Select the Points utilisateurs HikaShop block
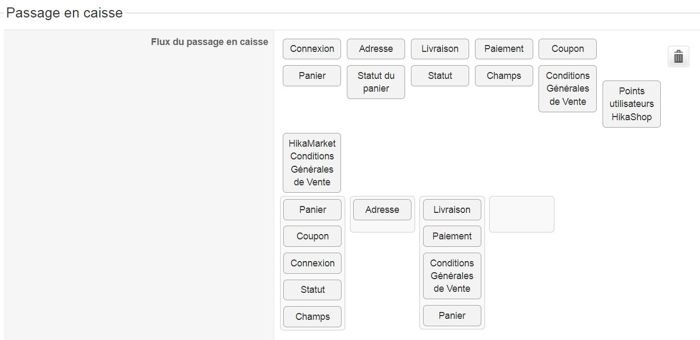Image resolution: width=700 pixels, height=340 pixels. [632, 104]
